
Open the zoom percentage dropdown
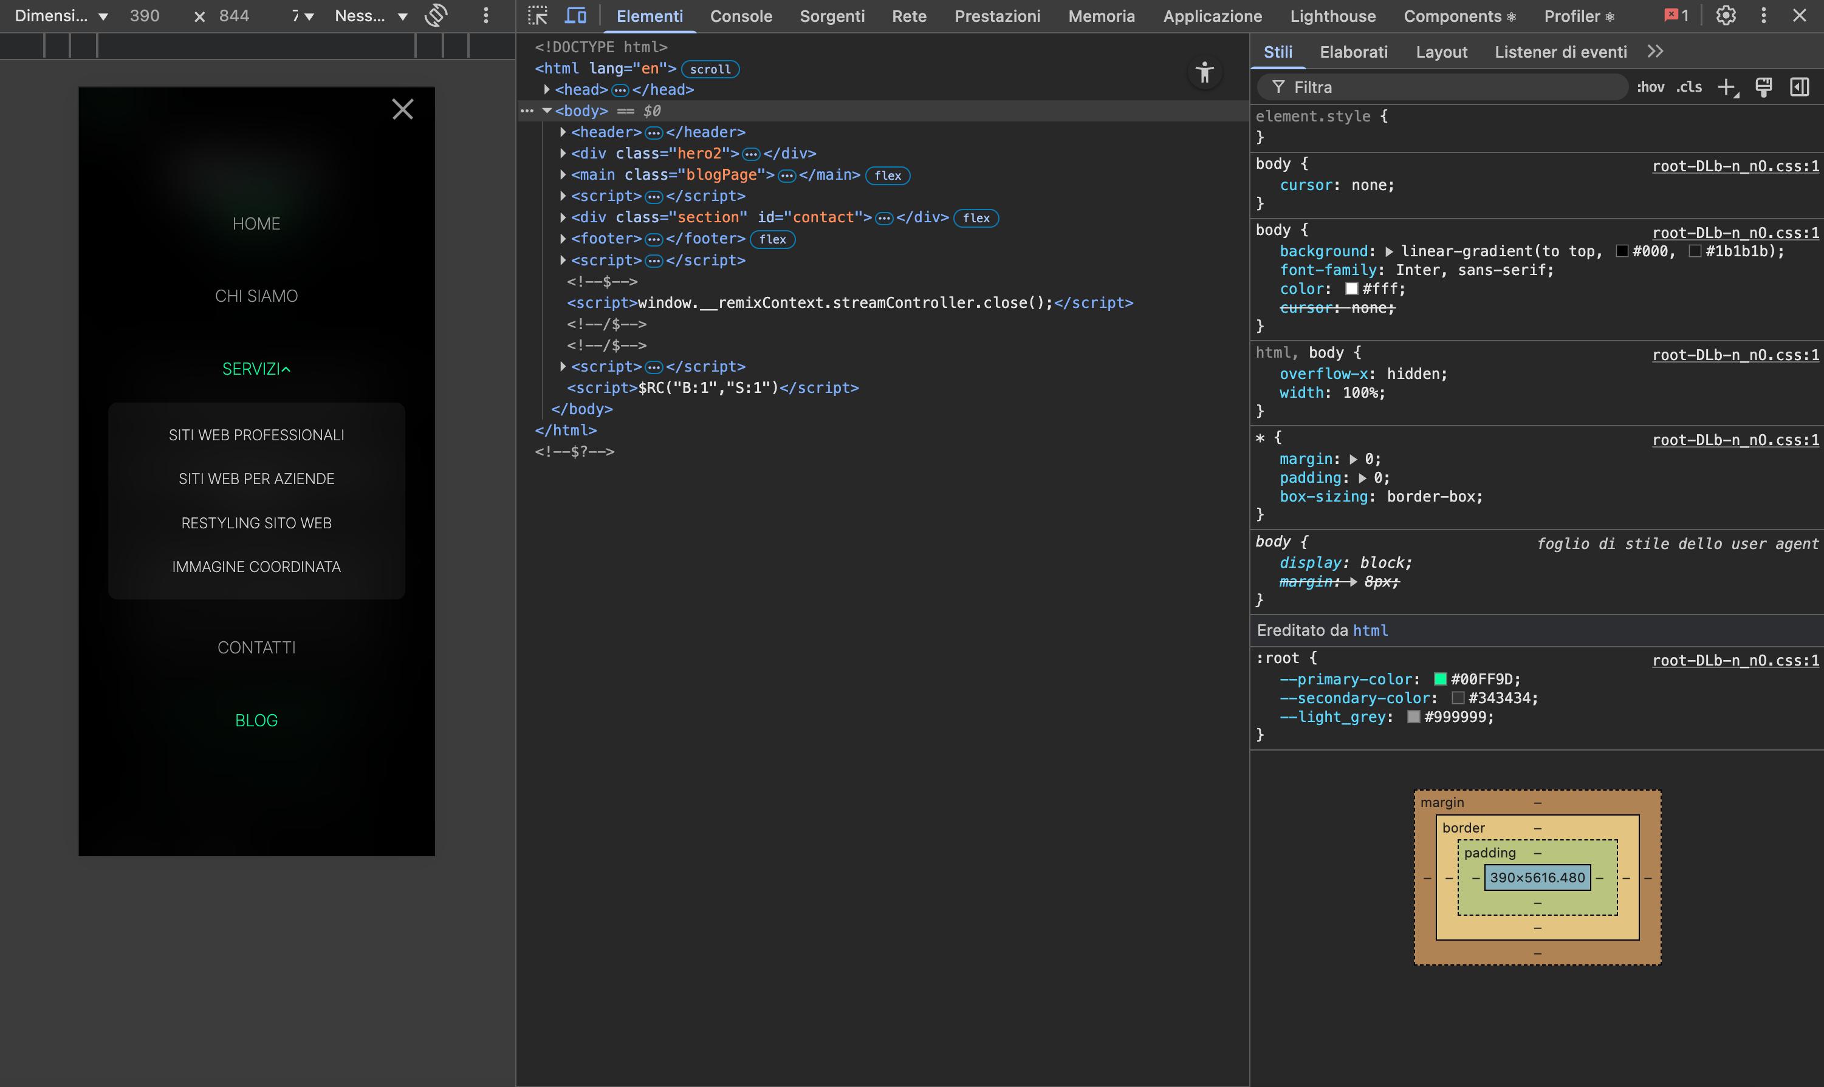coord(303,16)
